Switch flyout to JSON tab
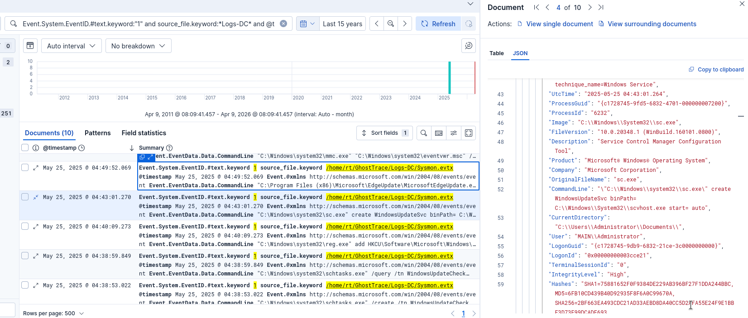Viewport: 748px width, 318px height. 520,53
